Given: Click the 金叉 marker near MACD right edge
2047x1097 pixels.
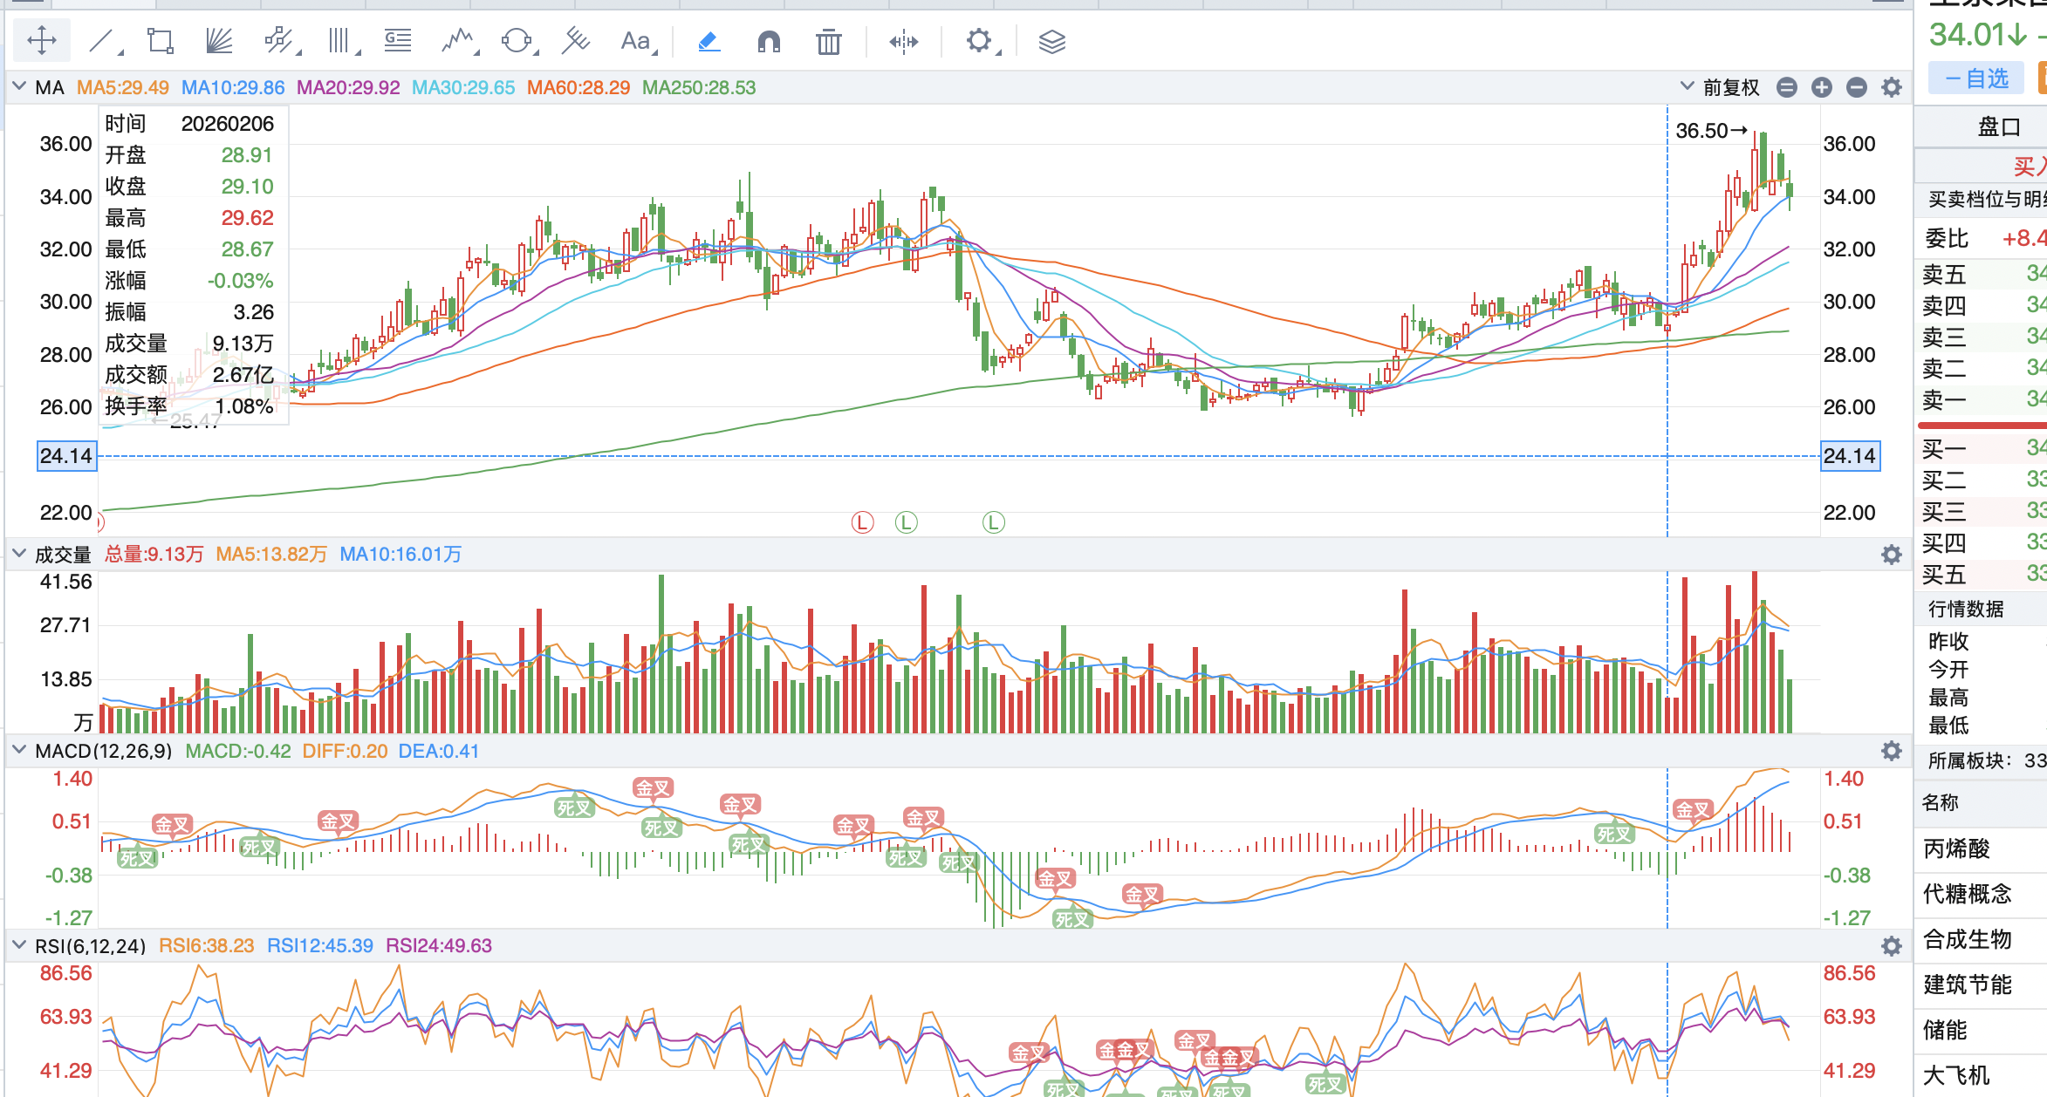Looking at the screenshot, I should click(x=1692, y=809).
